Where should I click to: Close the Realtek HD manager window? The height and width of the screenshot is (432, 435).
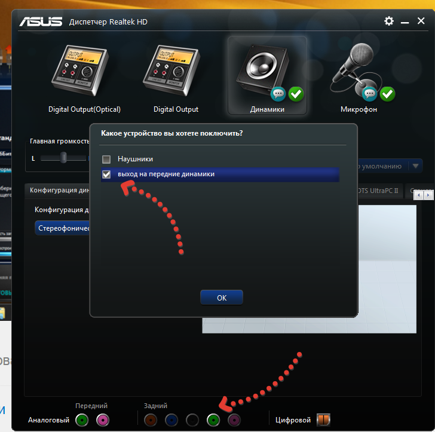421,21
